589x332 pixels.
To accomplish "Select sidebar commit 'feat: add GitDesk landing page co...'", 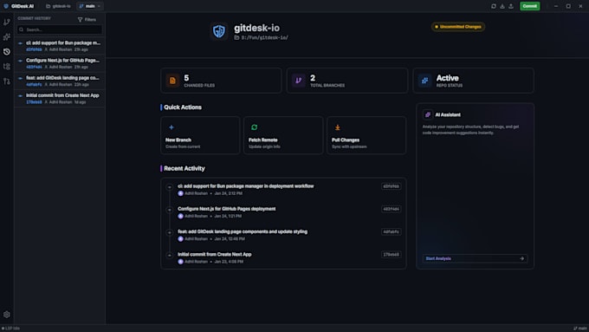I will tap(60, 81).
